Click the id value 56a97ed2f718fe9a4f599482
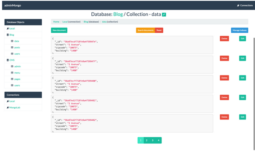 (80, 120)
